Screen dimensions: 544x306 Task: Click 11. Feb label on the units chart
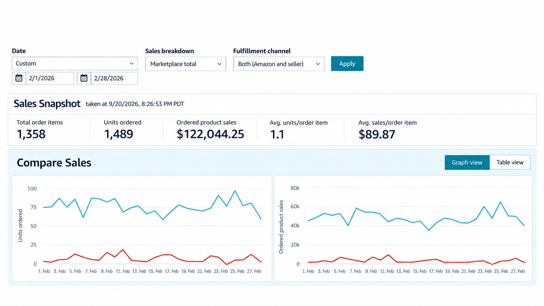click(123, 271)
